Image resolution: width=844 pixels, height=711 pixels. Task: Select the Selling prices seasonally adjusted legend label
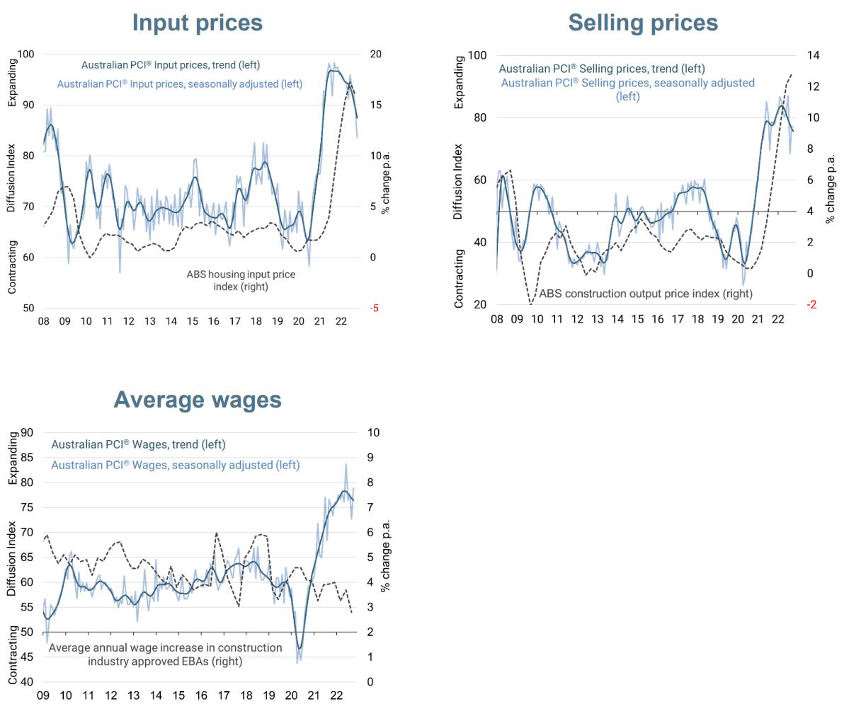point(627,89)
